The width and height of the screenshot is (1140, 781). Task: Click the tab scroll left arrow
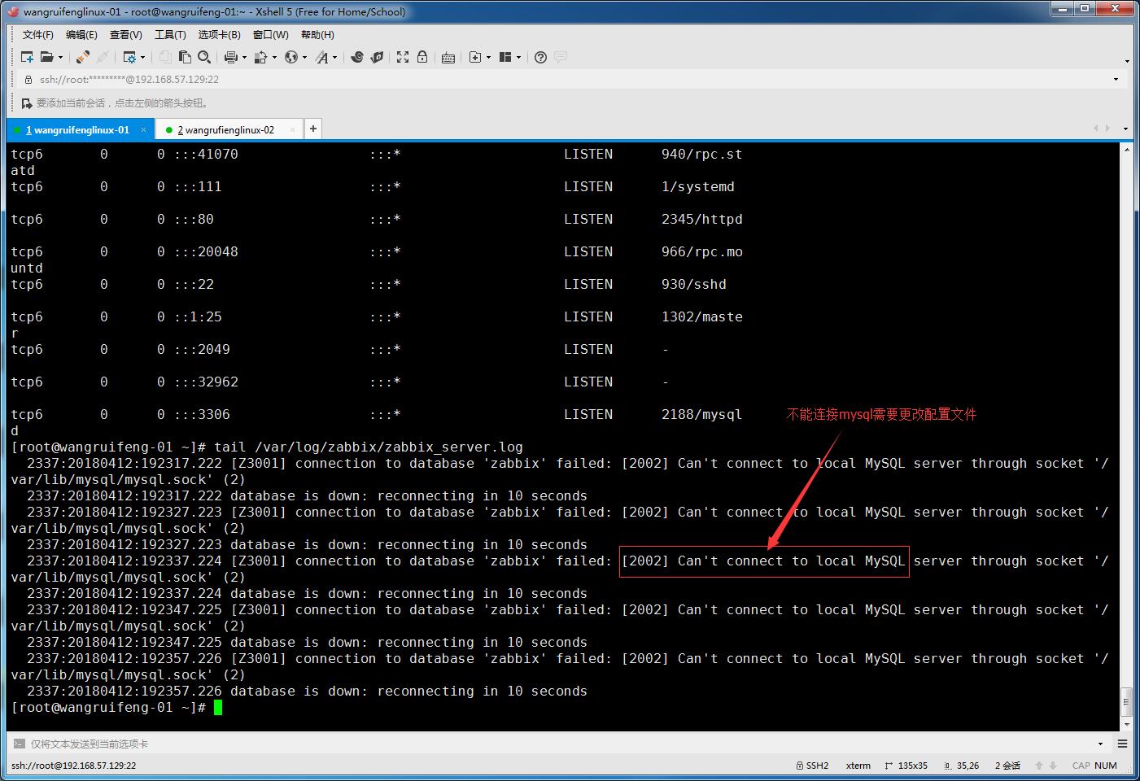[x=1096, y=128]
